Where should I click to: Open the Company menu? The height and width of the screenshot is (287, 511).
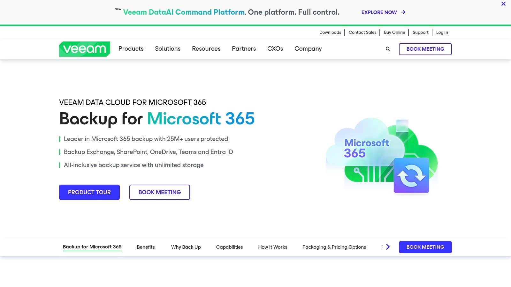click(308, 49)
